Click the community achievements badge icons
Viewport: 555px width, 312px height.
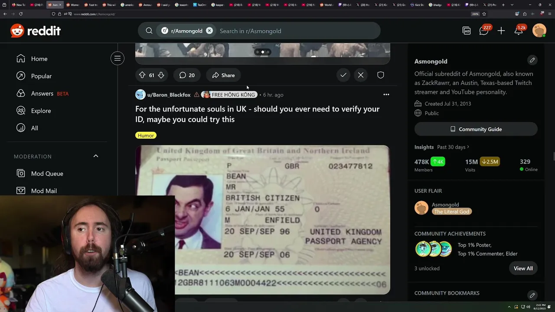[x=434, y=249]
